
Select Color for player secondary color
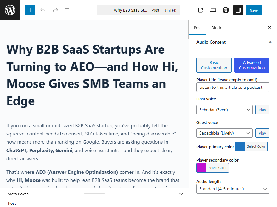click(x=218, y=168)
